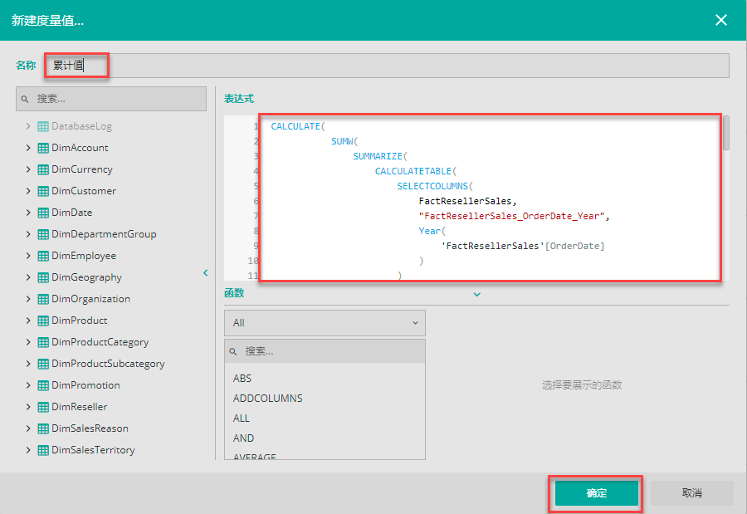Expand the DimAccount tree node
The width and height of the screenshot is (747, 514).
coord(28,148)
